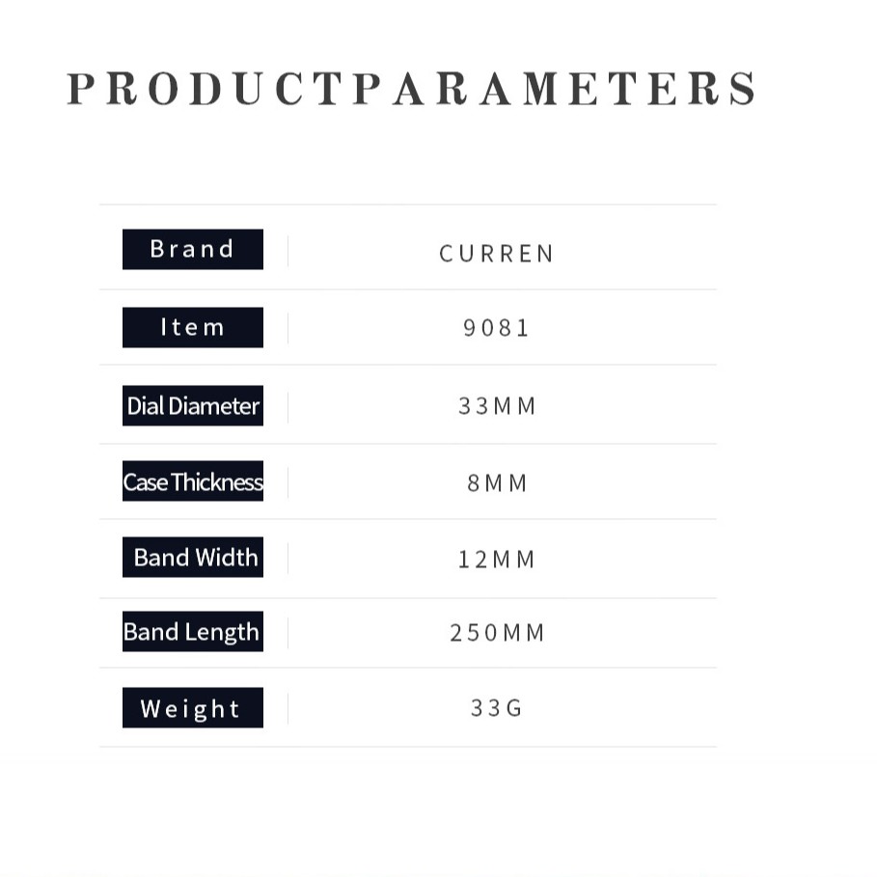Screen dimensions: 877x877
Task: Click the Brand label box
Action: click(x=192, y=249)
